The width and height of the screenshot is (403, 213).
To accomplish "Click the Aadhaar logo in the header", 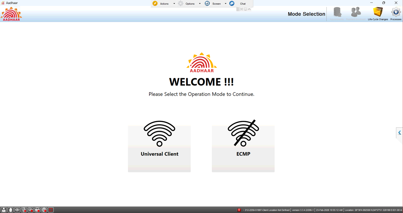I will click(11, 14).
